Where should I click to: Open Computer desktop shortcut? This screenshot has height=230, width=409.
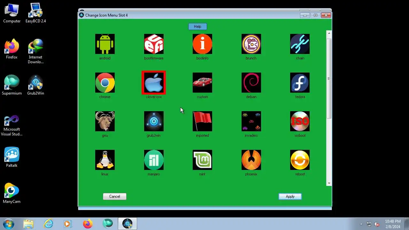pyautogui.click(x=12, y=13)
